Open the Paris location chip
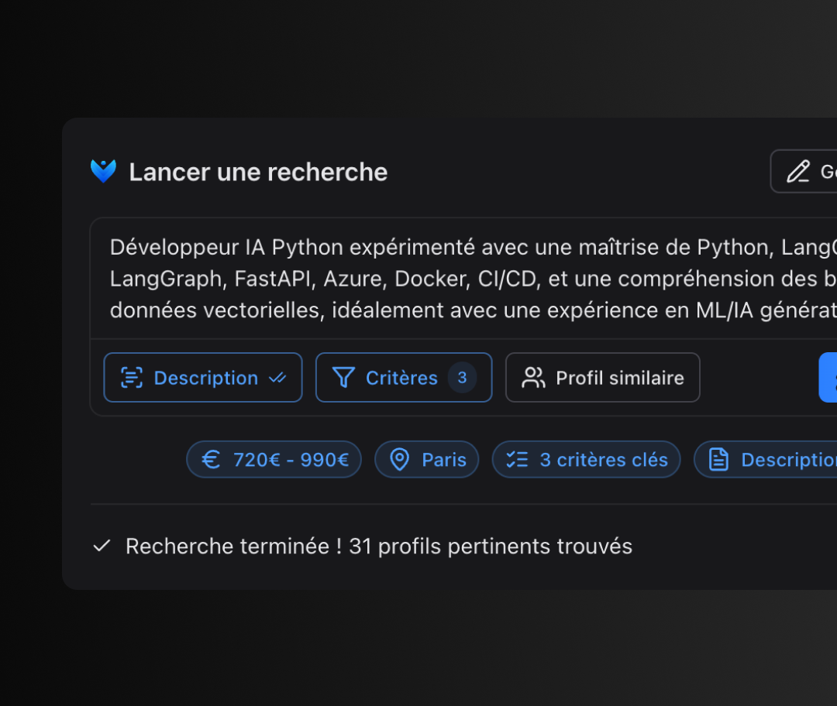This screenshot has height=706, width=837. tap(443, 460)
